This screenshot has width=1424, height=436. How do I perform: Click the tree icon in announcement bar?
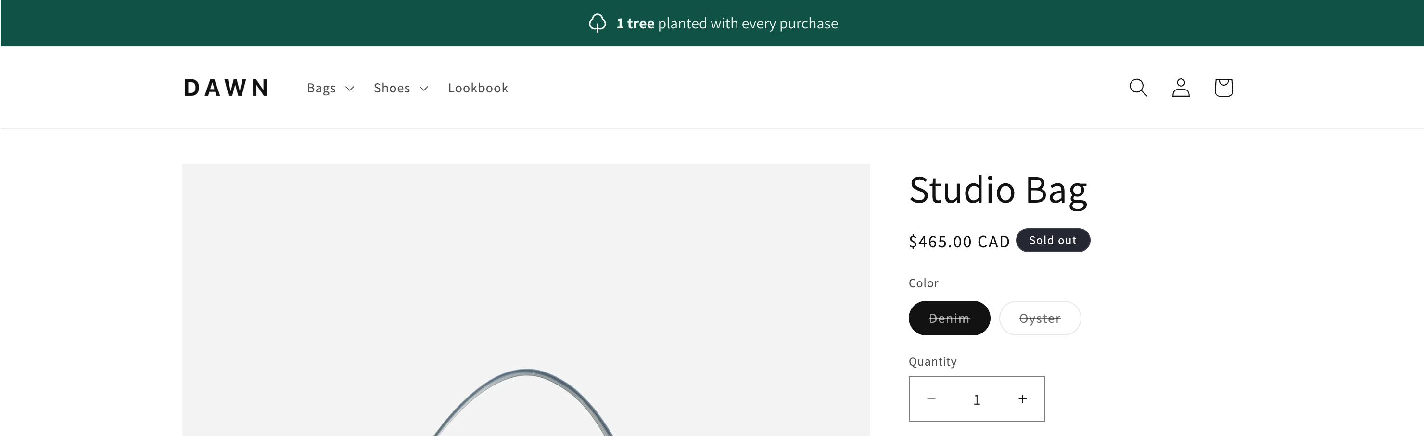coord(597,23)
